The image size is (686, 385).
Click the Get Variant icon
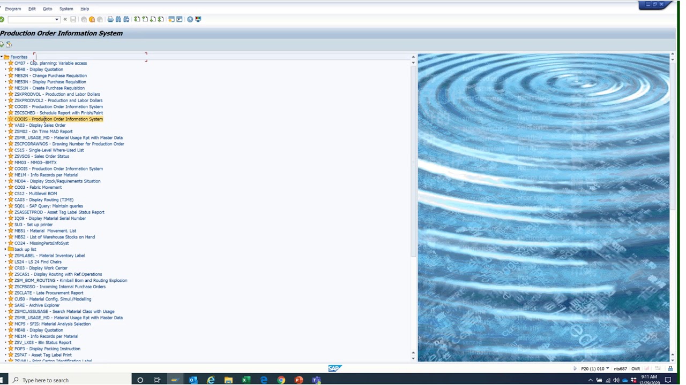pos(9,44)
